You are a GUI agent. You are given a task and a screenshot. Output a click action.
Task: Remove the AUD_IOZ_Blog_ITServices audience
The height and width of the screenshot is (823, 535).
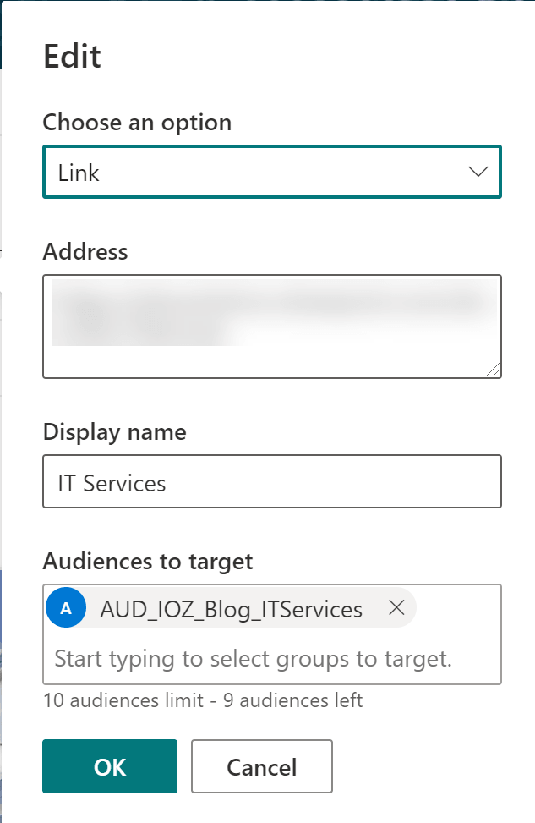point(396,607)
